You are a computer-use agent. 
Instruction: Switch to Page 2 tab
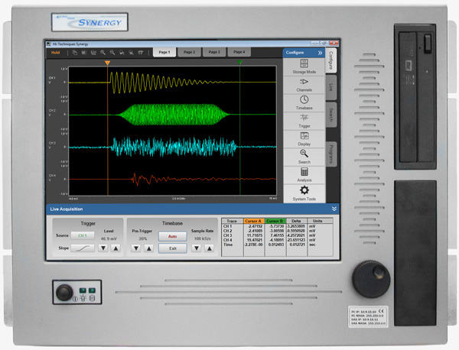(x=189, y=52)
